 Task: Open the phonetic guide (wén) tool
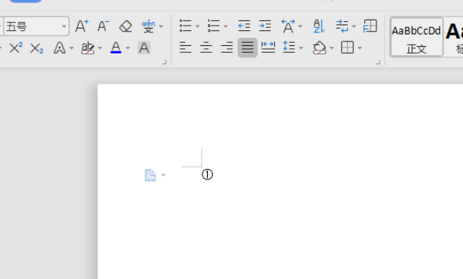(148, 26)
